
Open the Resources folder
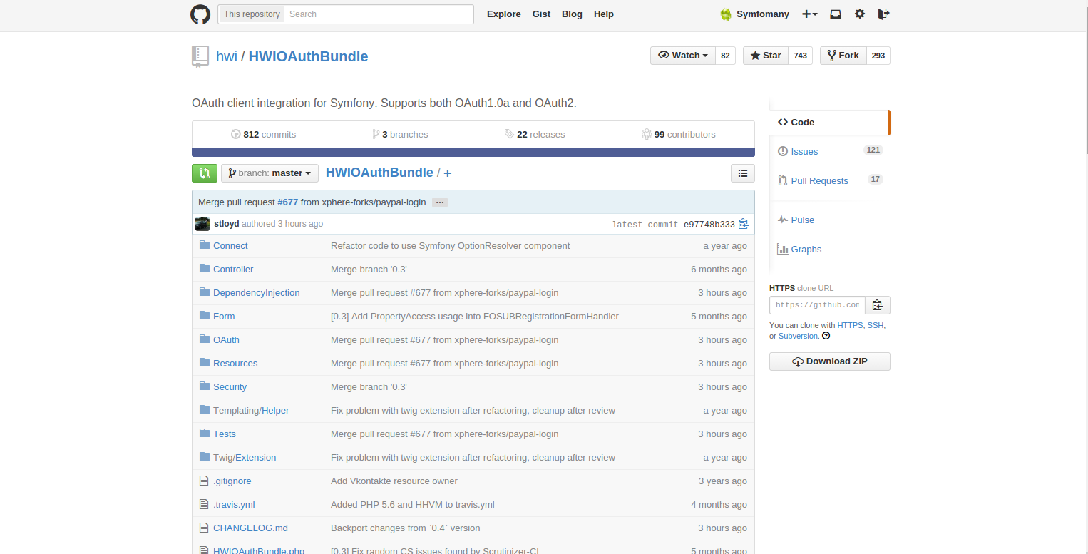[235, 363]
